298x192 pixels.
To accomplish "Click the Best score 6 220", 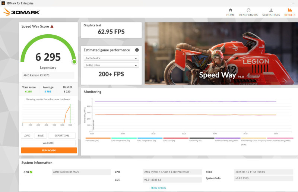I will pyautogui.click(x=67, y=92).
